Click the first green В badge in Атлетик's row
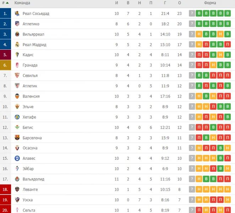This screenshot has width=235, height=213. point(199,86)
